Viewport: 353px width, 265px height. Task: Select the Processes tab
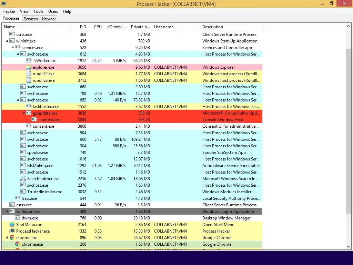click(x=11, y=18)
